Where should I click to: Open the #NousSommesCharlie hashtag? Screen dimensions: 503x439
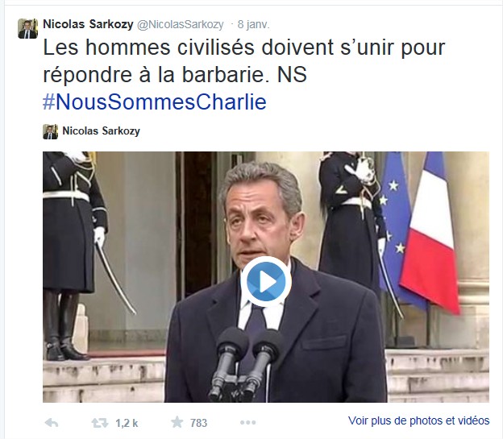click(x=155, y=102)
